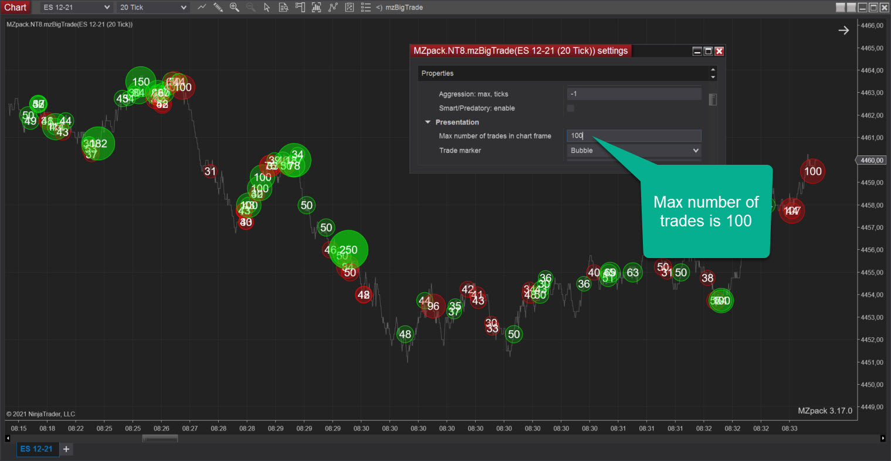Click the chart horizontal scrollbar thumb
This screenshot has height=461, width=891.
160,438
